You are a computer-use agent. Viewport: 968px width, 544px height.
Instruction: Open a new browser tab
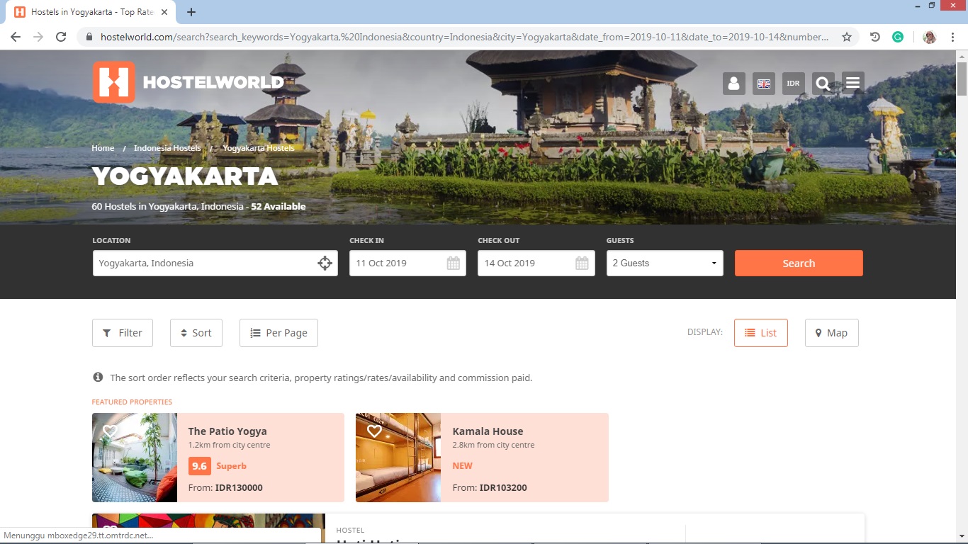[x=191, y=12]
